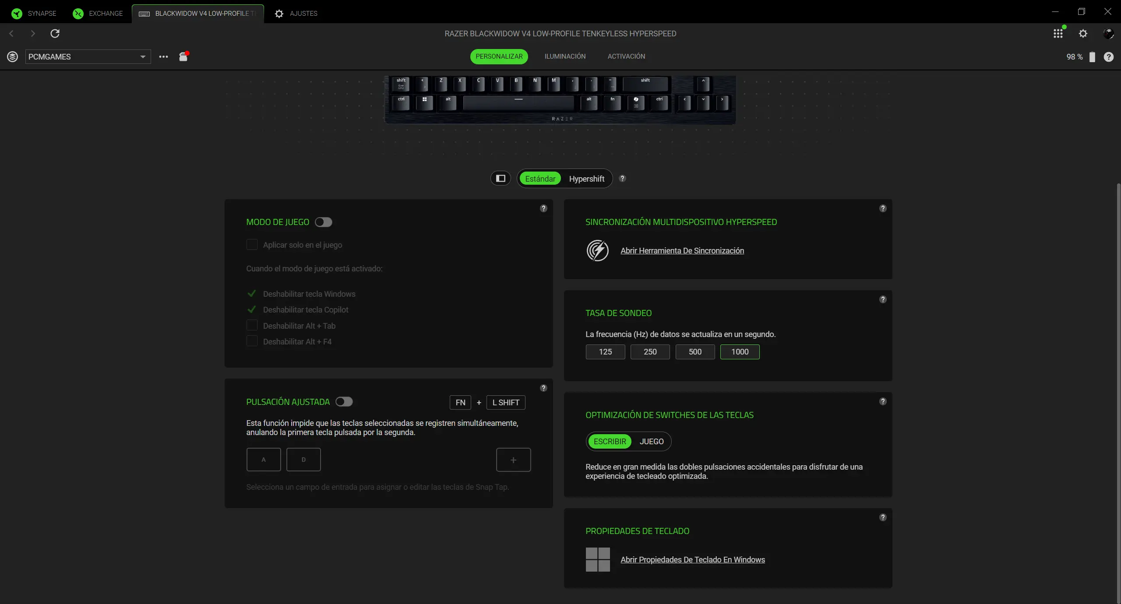Select ESCRIBIR switch optimization
Image resolution: width=1121 pixels, height=604 pixels.
click(x=610, y=442)
